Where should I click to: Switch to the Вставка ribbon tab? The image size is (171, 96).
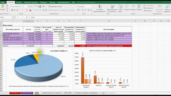pyautogui.click(x=19, y=2)
